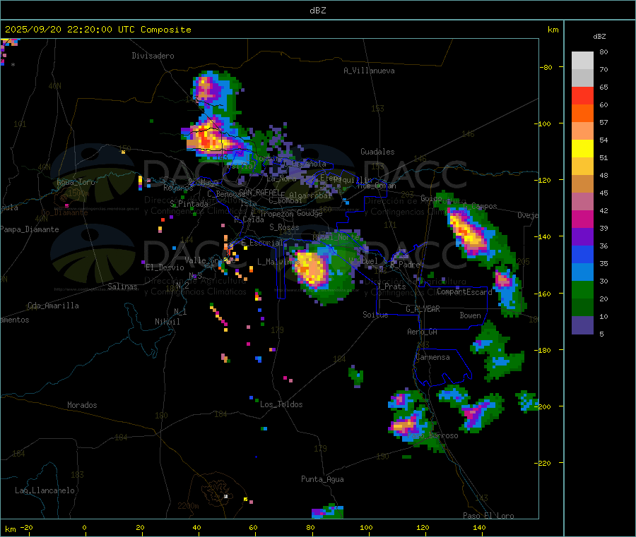This screenshot has height=537, width=636.
Task: Click the S_Pintada place label
Action: (189, 204)
